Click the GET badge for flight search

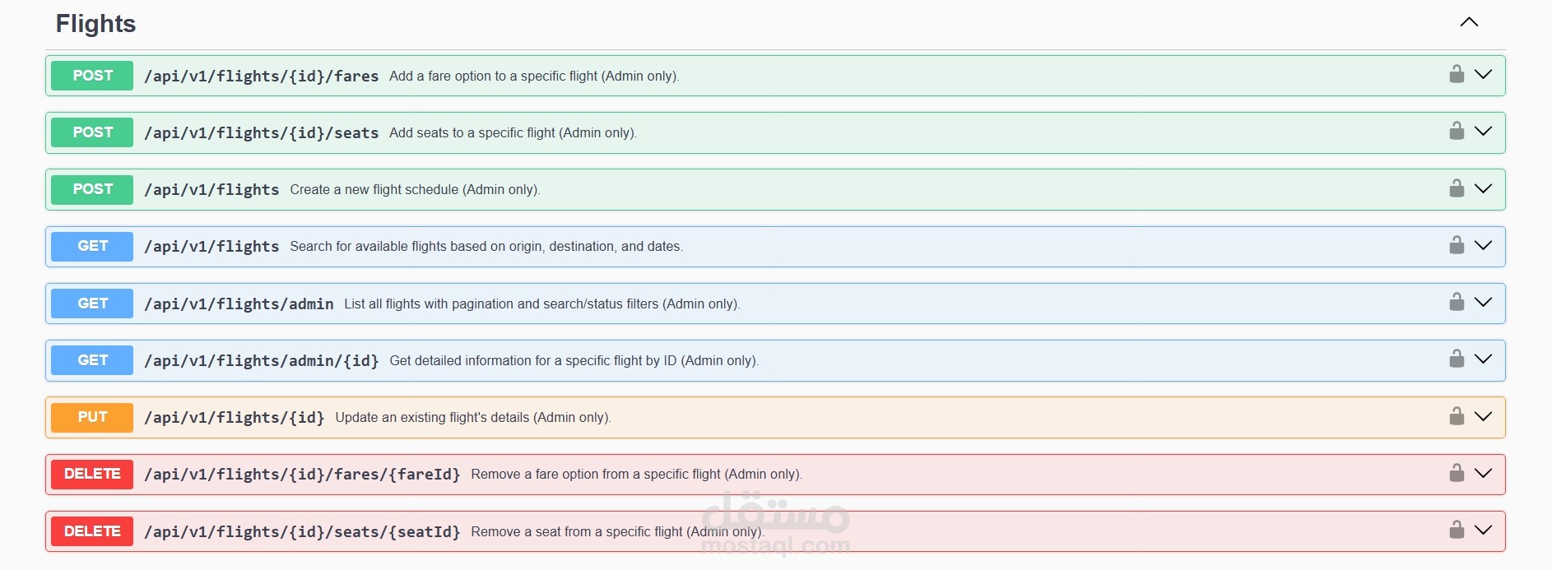[x=92, y=246]
